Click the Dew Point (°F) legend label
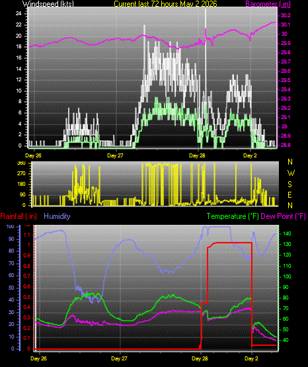 (x=283, y=216)
